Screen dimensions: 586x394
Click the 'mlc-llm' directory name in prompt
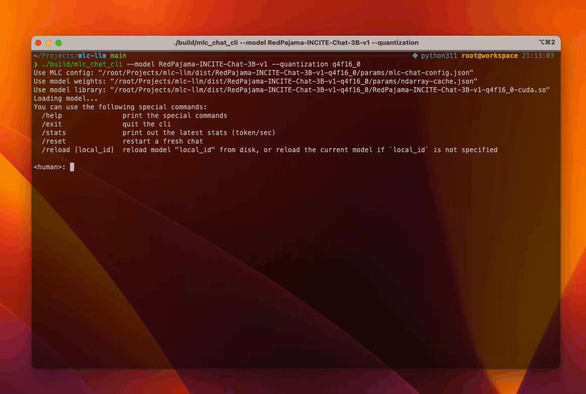click(92, 55)
